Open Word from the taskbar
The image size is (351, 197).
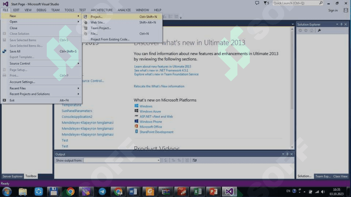[133, 192]
